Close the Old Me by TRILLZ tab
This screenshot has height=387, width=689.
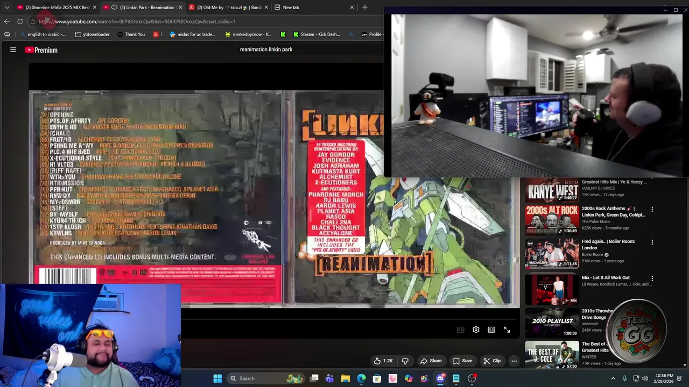pos(266,8)
